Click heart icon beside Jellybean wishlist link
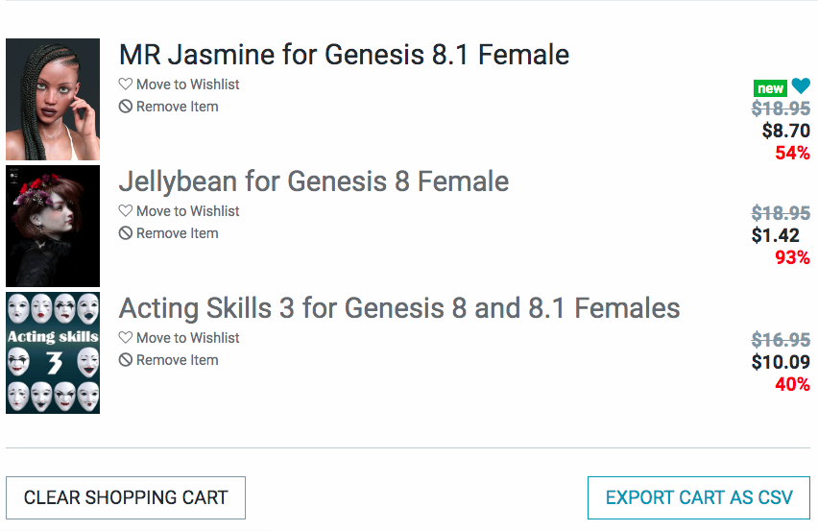 pyautogui.click(x=126, y=211)
